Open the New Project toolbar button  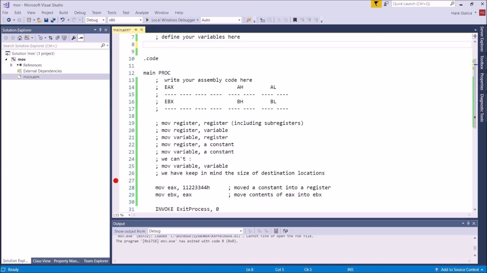pyautogui.click(x=29, y=20)
